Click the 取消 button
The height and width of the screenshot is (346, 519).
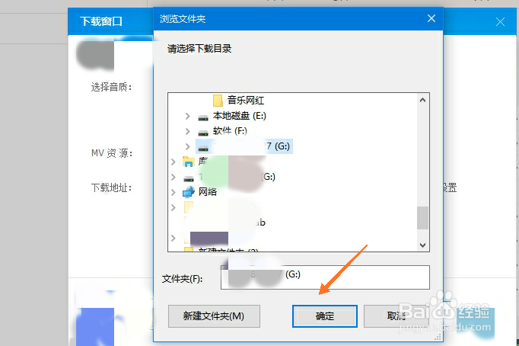(x=396, y=316)
